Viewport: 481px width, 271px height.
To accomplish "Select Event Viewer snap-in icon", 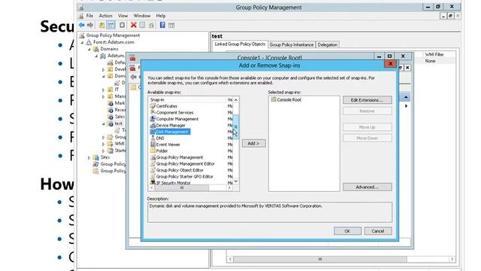I will [x=153, y=145].
